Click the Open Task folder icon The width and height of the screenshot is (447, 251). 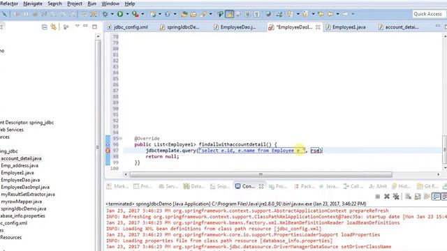click(x=193, y=14)
